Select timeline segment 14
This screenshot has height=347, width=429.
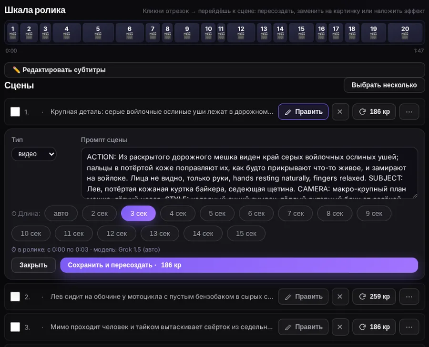pyautogui.click(x=280, y=32)
